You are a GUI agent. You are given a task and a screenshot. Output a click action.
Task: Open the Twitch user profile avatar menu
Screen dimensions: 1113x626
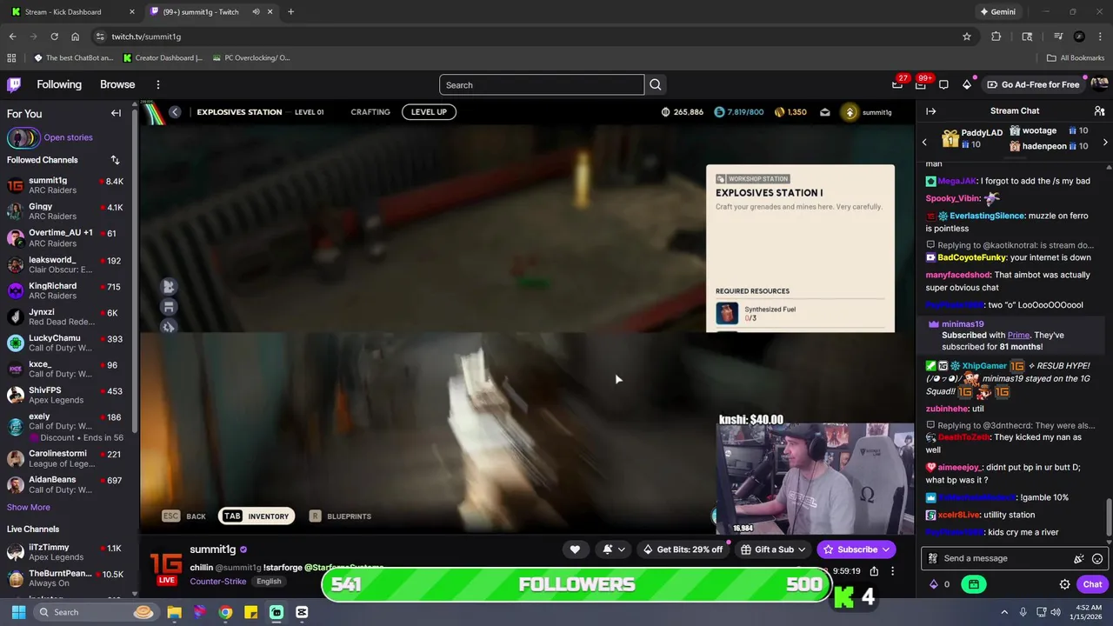[x=1099, y=84]
